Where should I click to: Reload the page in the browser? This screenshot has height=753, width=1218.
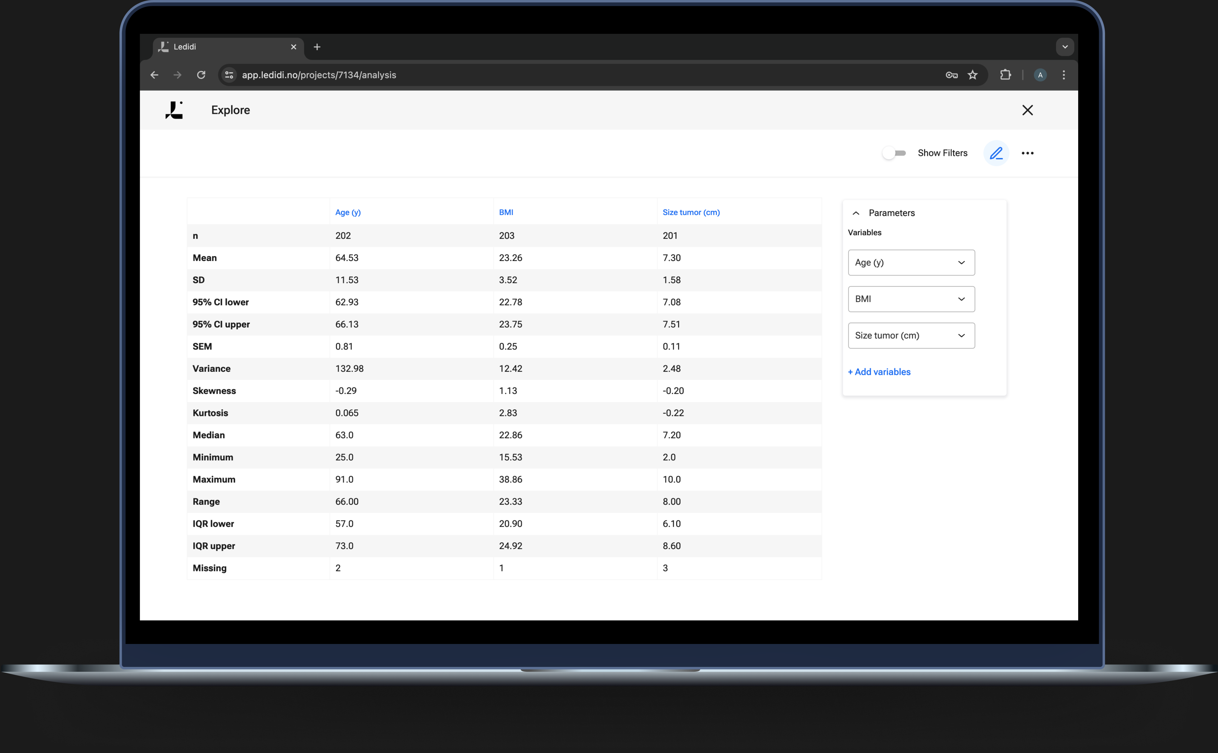click(x=201, y=75)
